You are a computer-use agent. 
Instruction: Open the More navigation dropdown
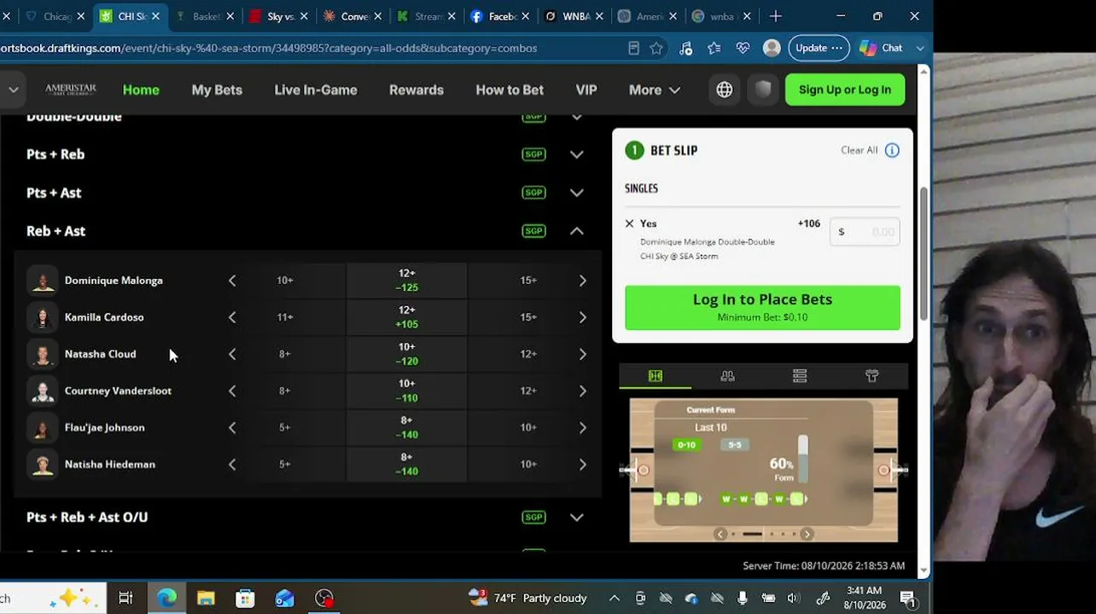coord(655,90)
